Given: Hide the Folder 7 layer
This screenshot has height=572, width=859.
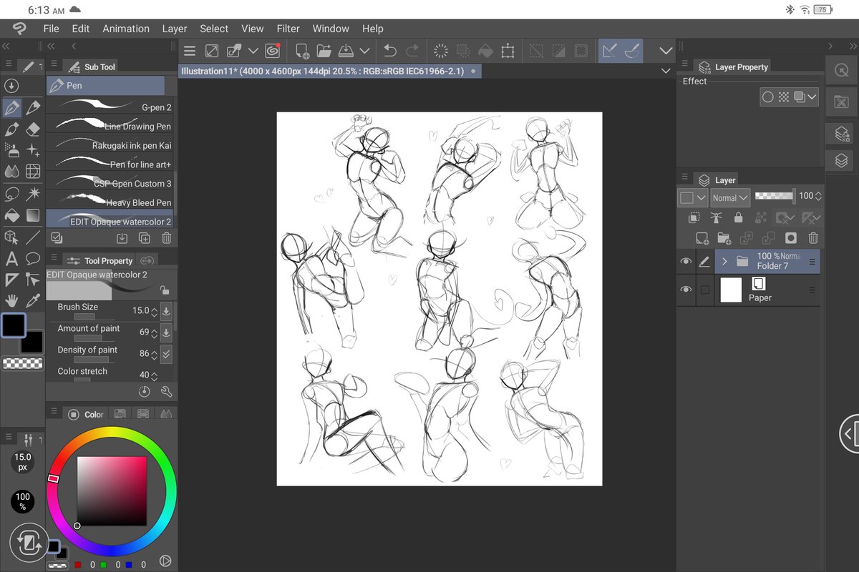Looking at the screenshot, I should click(686, 261).
